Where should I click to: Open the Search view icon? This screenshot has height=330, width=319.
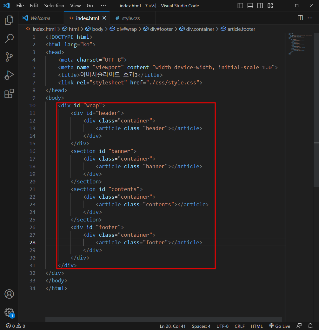[9, 38]
